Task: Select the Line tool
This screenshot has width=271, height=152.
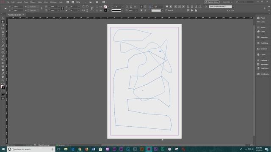Action: coord(3,39)
